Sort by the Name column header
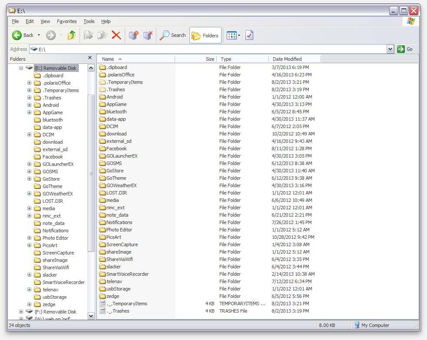The height and width of the screenshot is (340, 427). (x=136, y=59)
